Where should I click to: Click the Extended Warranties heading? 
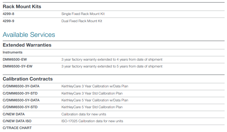point(27,45)
